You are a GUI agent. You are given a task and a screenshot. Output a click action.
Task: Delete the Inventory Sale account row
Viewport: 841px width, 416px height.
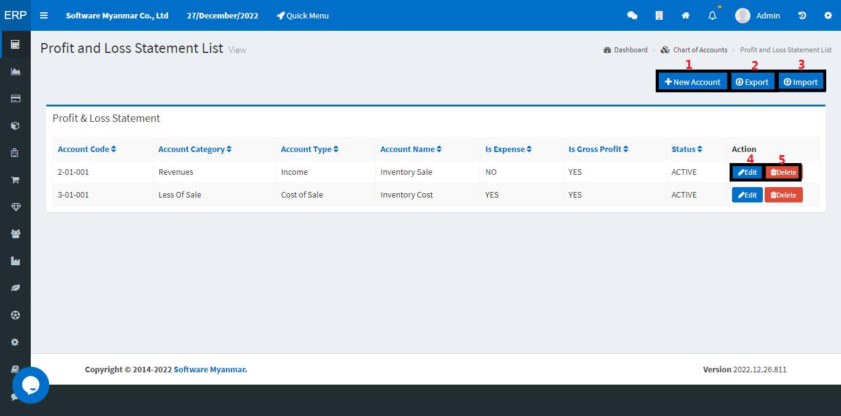coord(784,172)
